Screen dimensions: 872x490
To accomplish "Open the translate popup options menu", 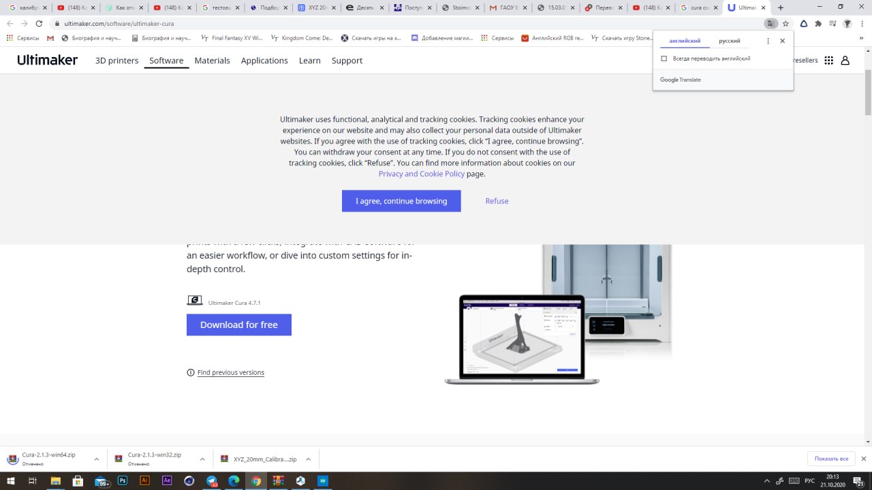I will [x=768, y=41].
